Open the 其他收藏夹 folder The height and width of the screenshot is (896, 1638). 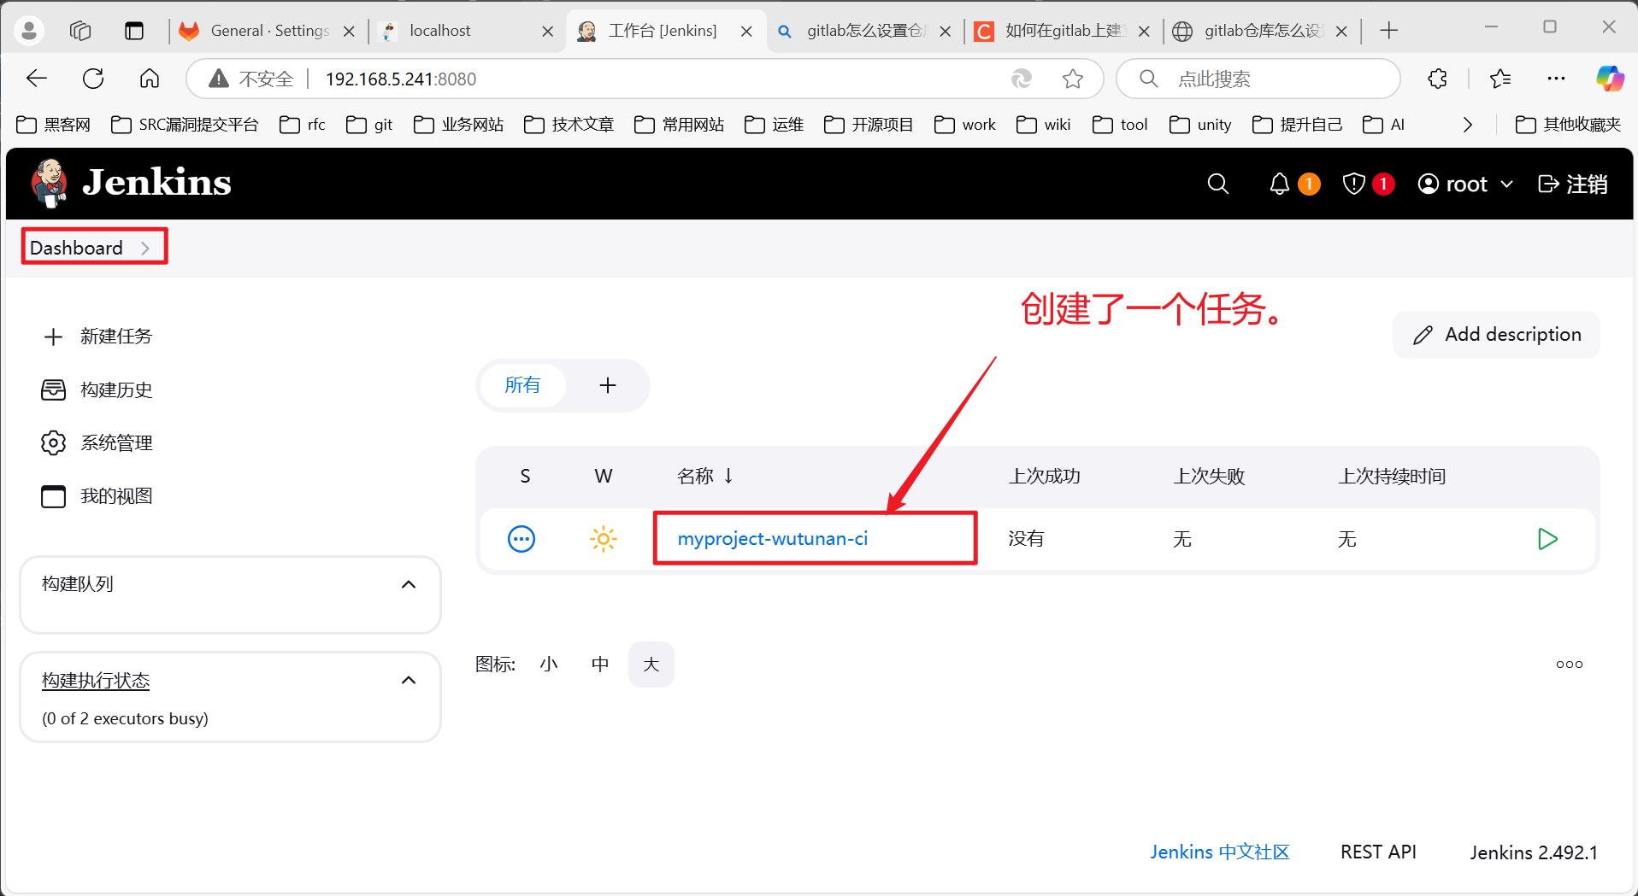tap(1568, 125)
